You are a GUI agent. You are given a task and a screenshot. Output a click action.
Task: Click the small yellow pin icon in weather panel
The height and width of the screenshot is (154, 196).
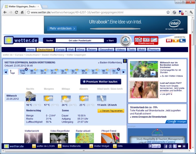[x=125, y=61]
